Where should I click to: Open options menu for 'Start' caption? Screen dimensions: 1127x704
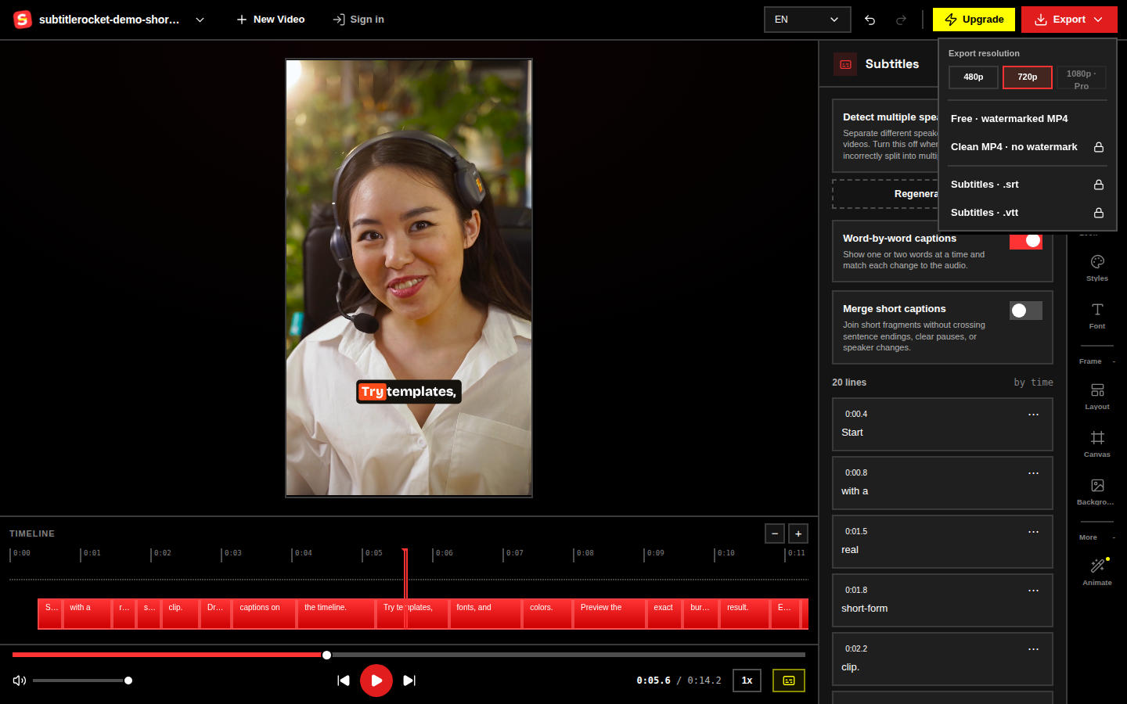tap(1033, 415)
